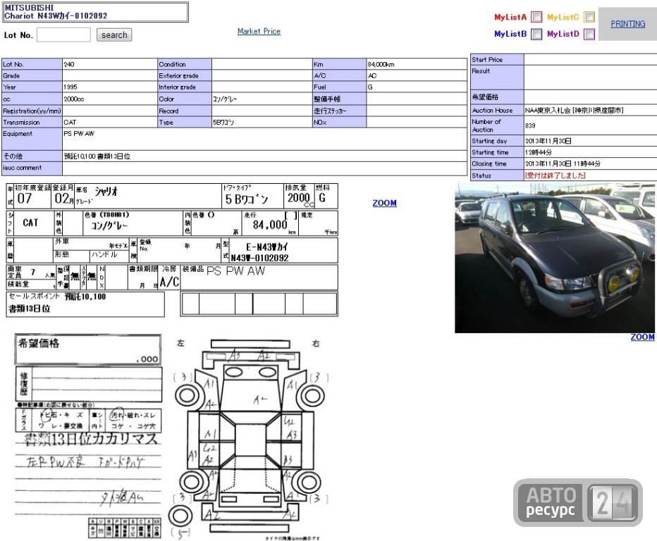Select the auction house 'NAA東京入札会'

click(548, 111)
